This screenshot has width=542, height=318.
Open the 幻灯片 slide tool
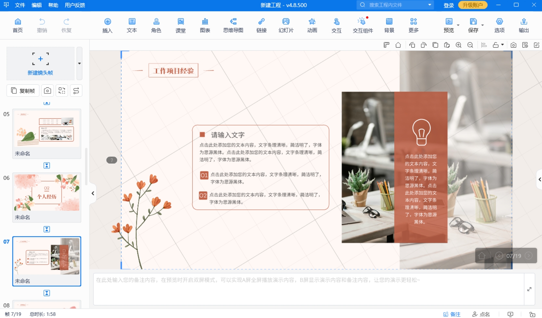[286, 25]
